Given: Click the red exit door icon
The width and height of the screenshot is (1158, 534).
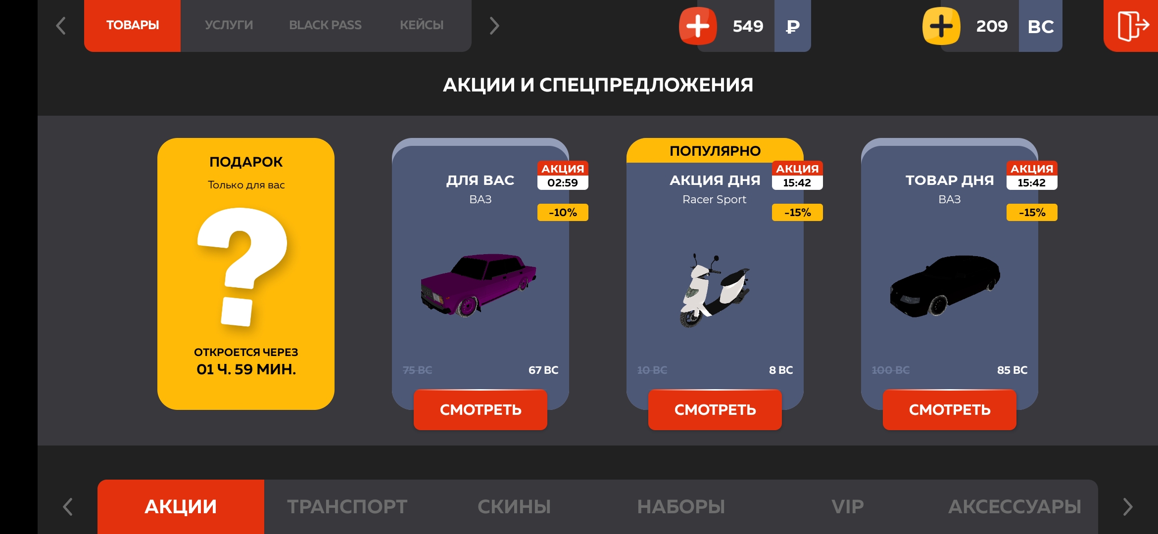Looking at the screenshot, I should (1132, 26).
